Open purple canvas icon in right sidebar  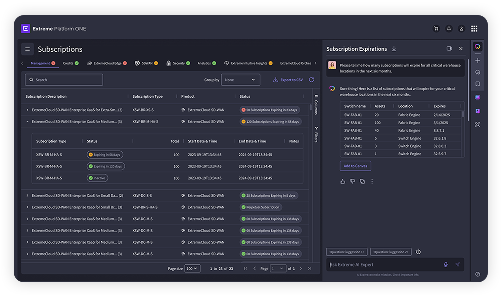[477, 98]
